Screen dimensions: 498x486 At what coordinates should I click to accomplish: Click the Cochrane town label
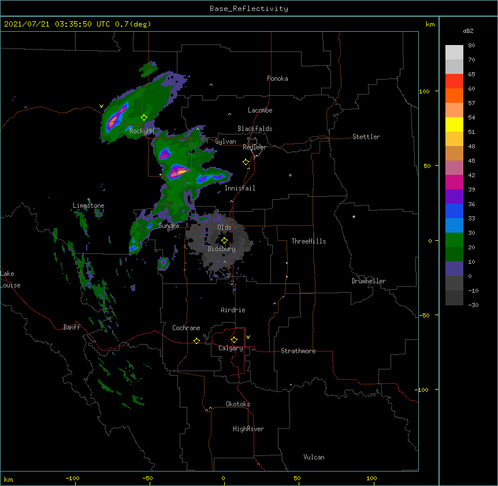pyautogui.click(x=186, y=328)
